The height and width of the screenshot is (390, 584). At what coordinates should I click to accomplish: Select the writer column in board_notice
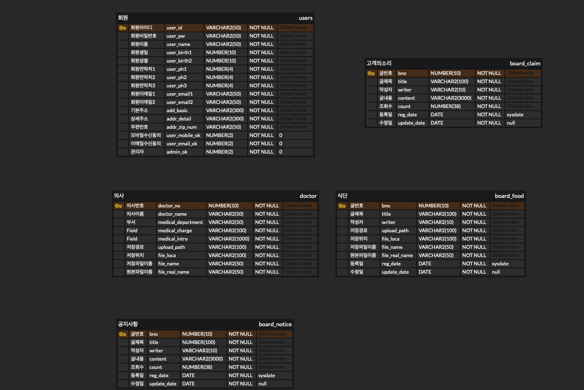[156, 351]
